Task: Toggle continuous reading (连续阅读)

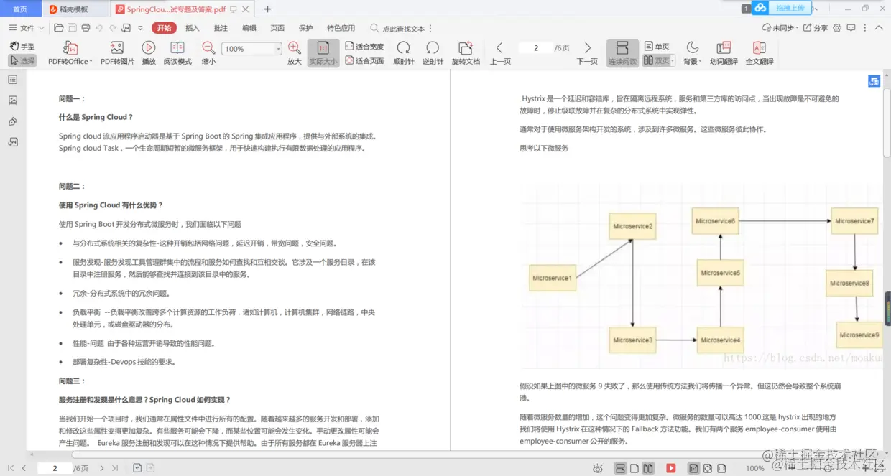Action: [622, 53]
